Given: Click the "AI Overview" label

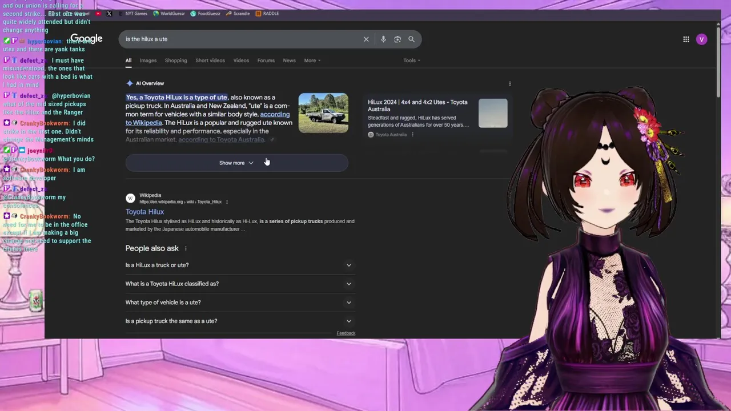Looking at the screenshot, I should coord(150,83).
